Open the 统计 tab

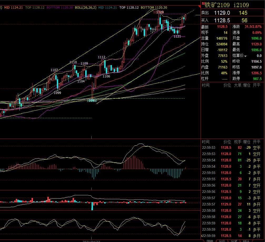pos(246,241)
